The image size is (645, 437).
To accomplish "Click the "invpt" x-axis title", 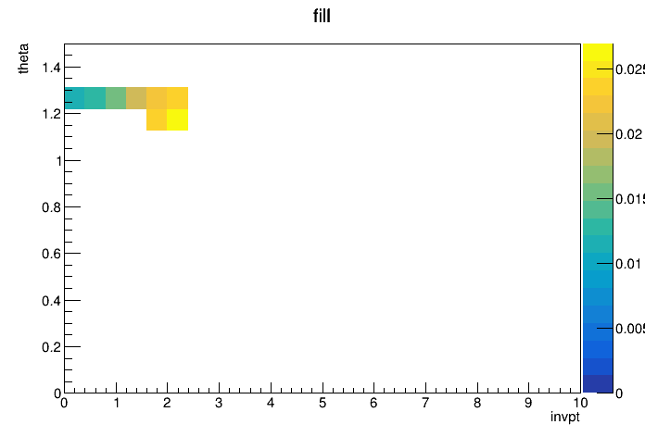I will (564, 417).
